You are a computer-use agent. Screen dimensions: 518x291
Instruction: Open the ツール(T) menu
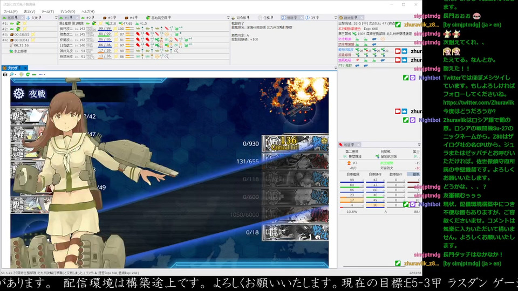[x=48, y=11]
